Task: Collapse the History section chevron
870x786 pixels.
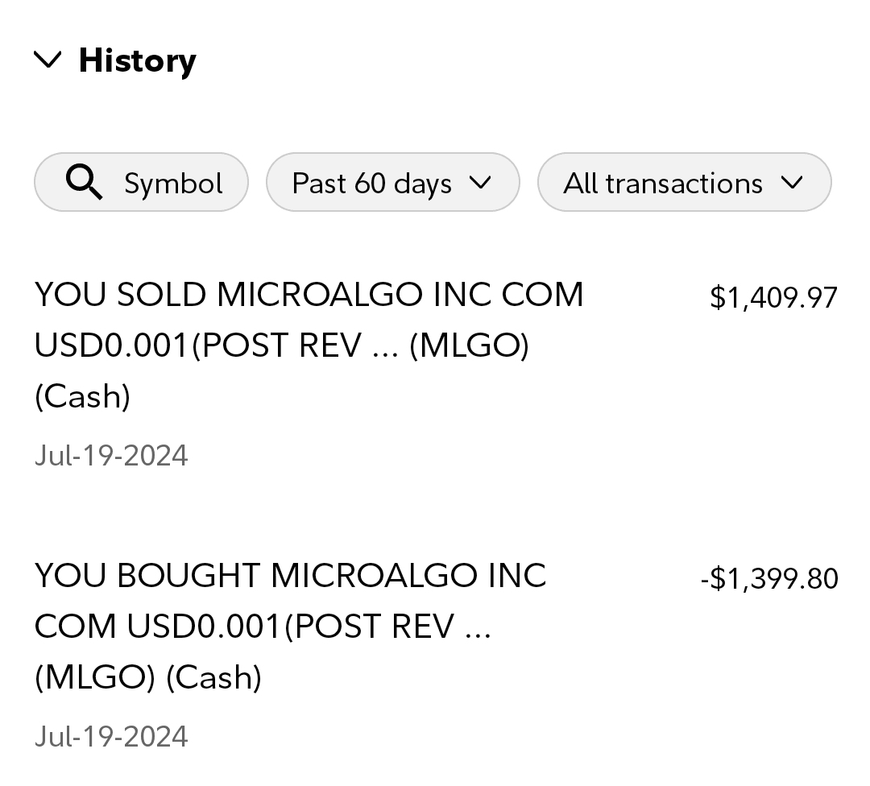Action: click(x=48, y=60)
